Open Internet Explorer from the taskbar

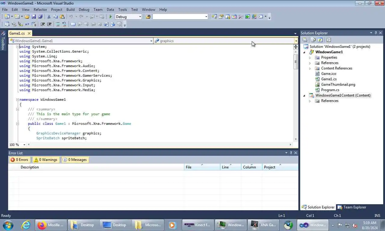[26, 225]
